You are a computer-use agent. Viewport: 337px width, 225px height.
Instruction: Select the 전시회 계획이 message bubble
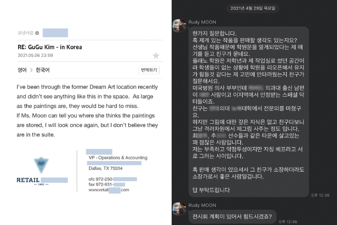pos(232,216)
